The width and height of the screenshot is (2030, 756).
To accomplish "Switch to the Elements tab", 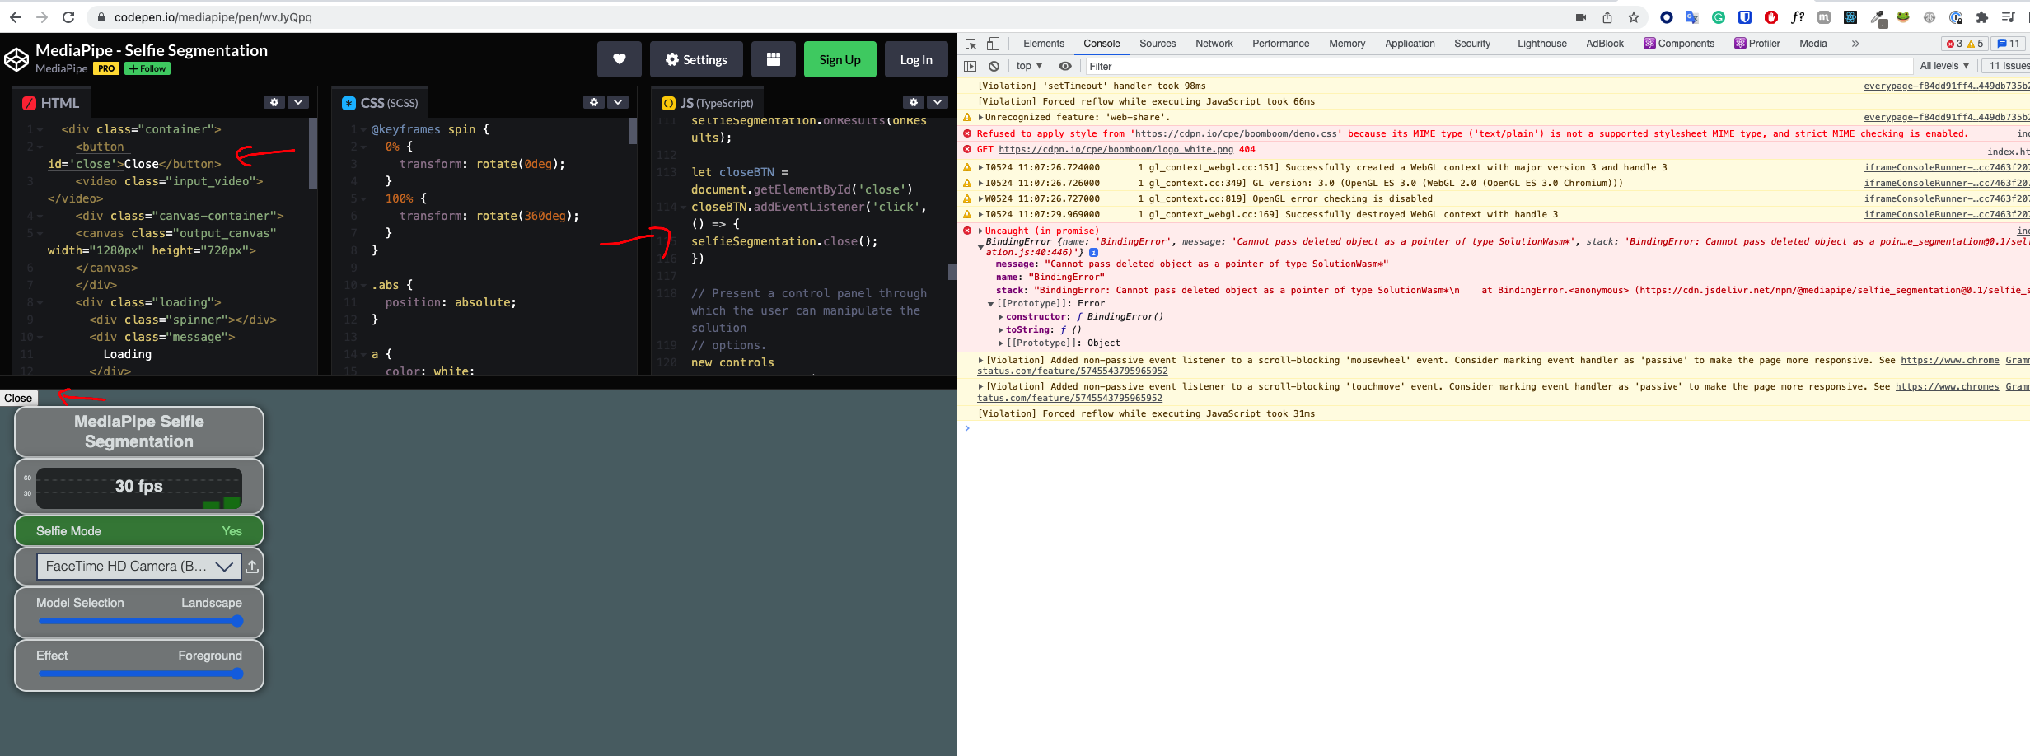I will (x=1044, y=44).
